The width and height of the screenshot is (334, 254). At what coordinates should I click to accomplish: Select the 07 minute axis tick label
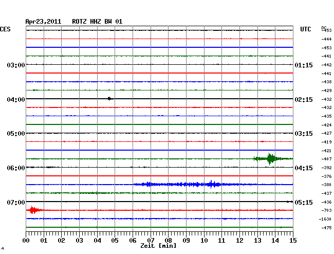point(151,241)
